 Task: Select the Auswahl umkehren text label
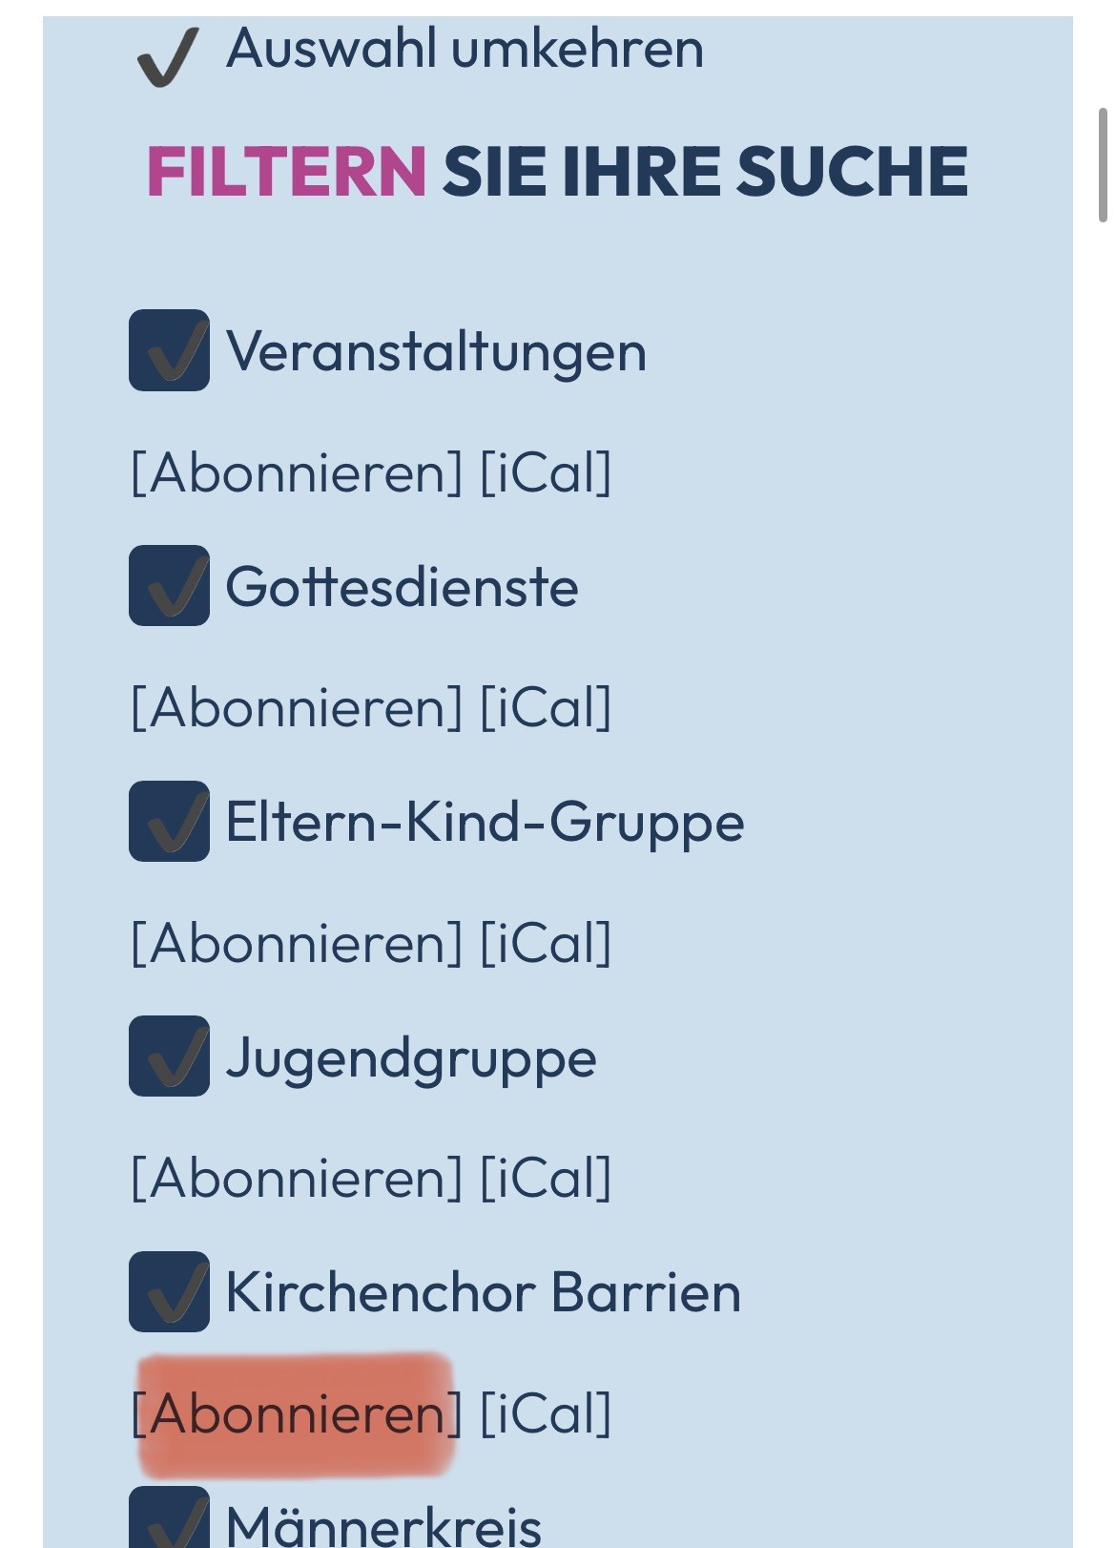click(465, 49)
